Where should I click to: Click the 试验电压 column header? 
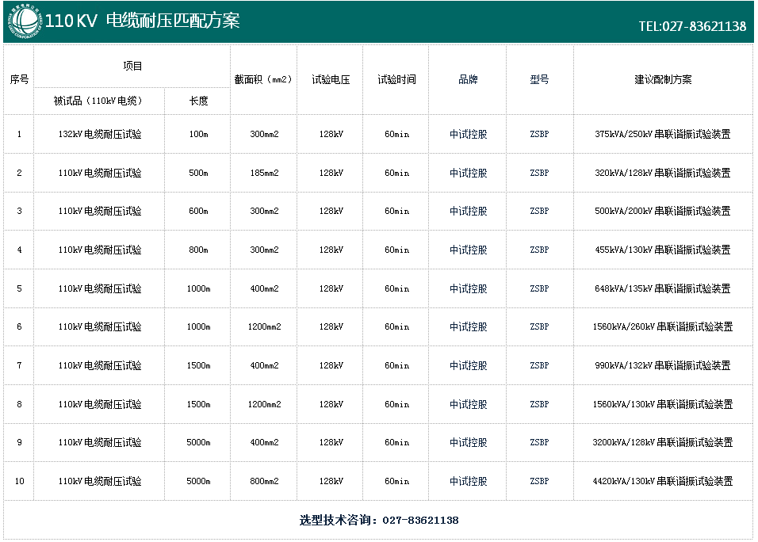[331, 79]
